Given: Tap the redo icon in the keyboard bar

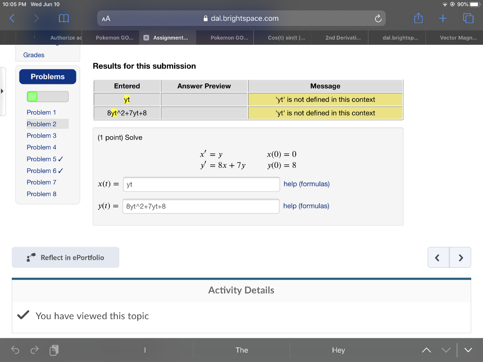Looking at the screenshot, I should (x=33, y=350).
